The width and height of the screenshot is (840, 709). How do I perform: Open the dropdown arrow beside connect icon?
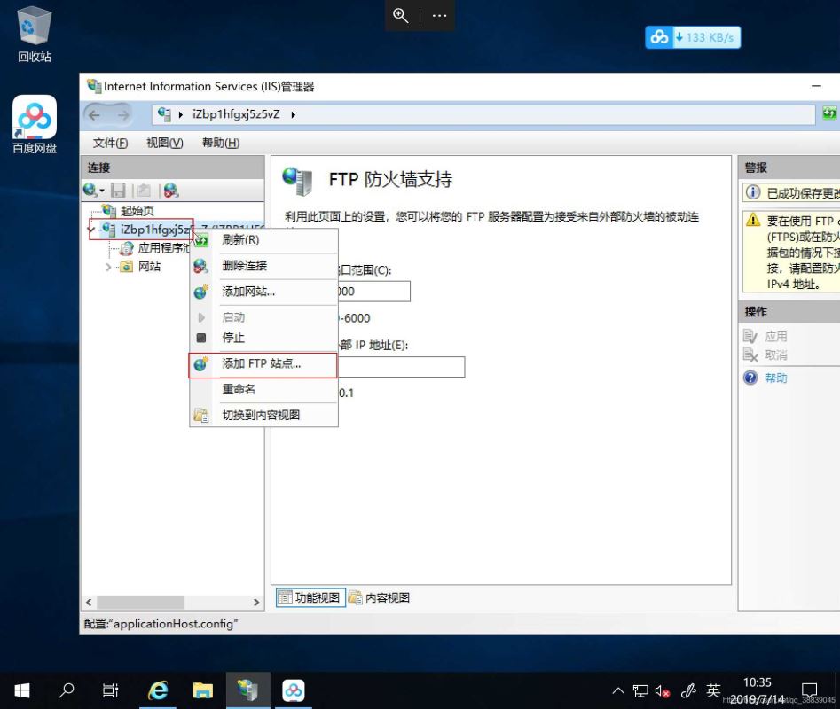pos(102,191)
